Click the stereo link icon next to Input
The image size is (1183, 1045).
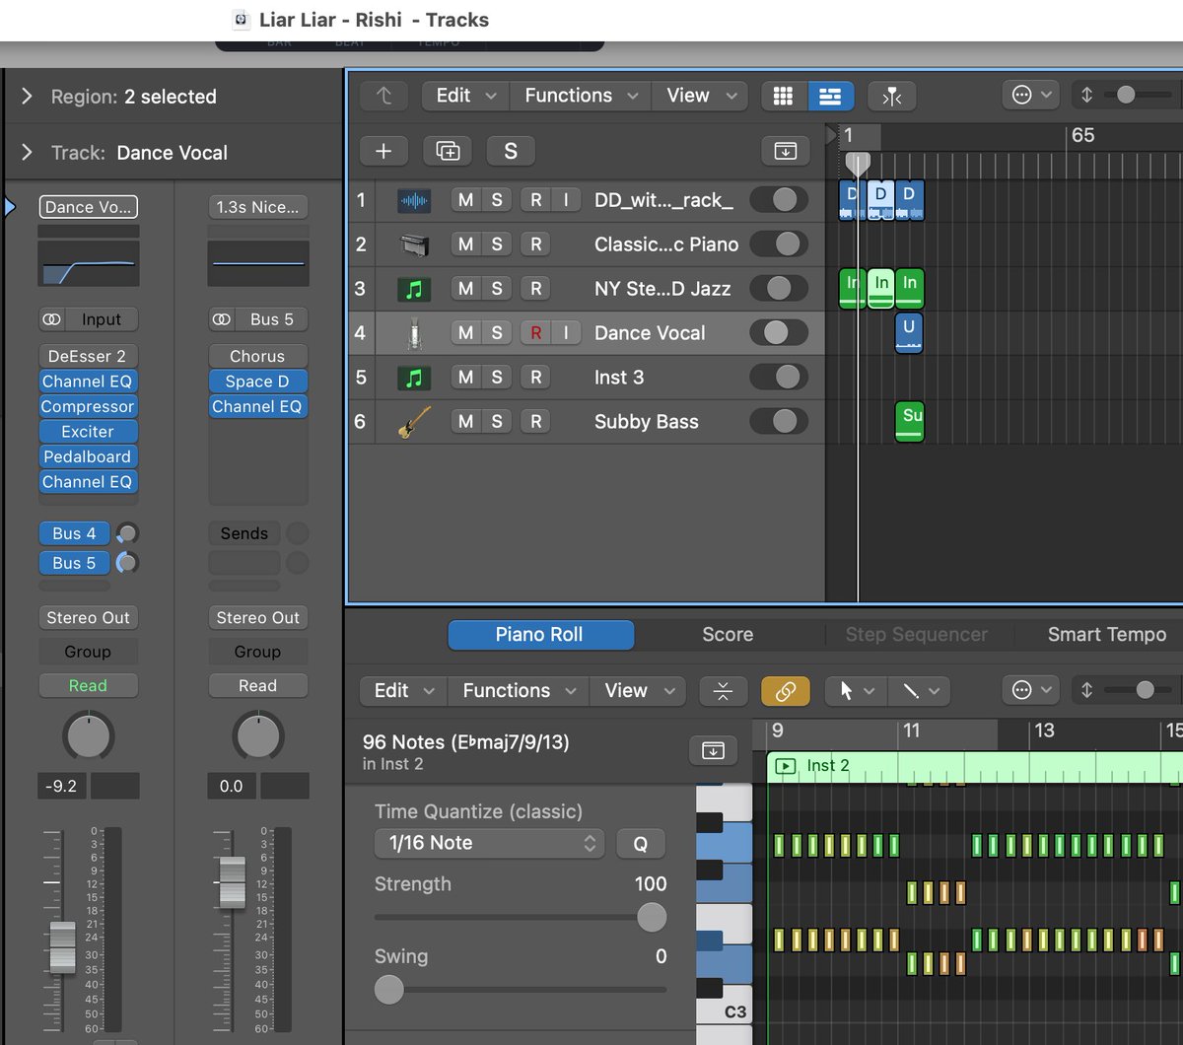pyautogui.click(x=51, y=319)
